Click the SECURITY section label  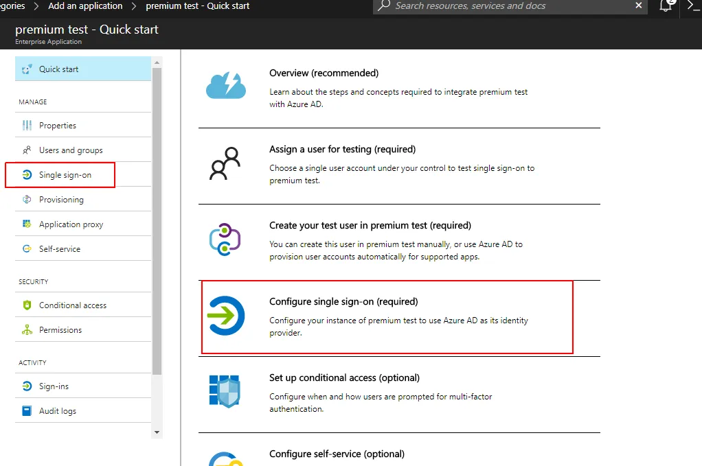[x=34, y=282]
